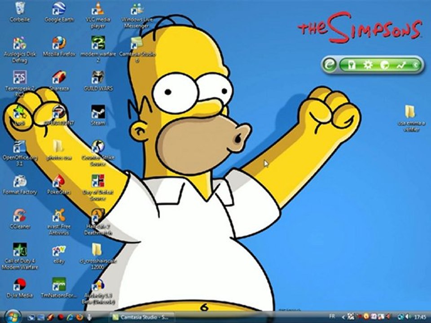Screen dimensions: 431x323
Task: Click the gear icon on the green widget
Action: tap(368, 65)
